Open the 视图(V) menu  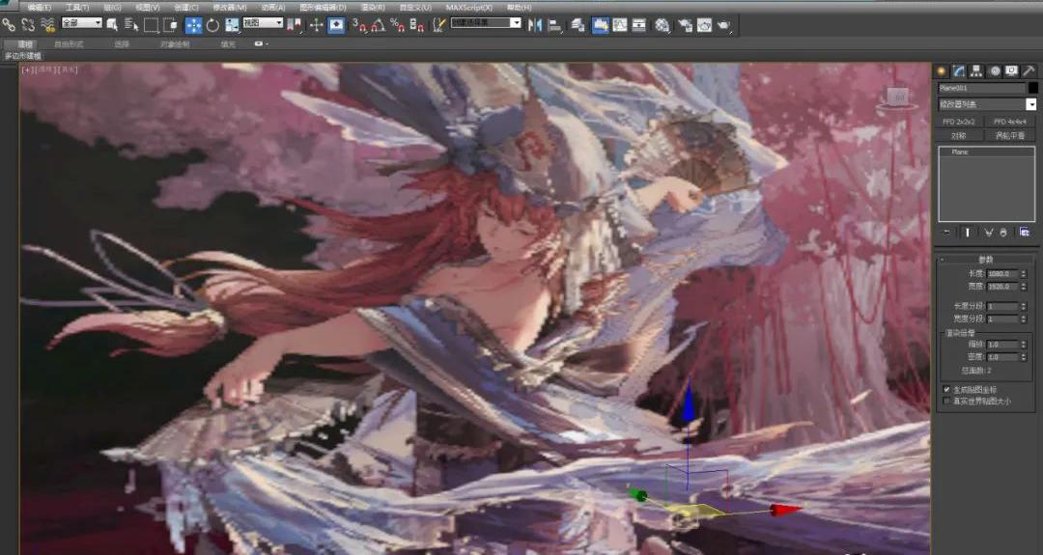click(x=148, y=8)
